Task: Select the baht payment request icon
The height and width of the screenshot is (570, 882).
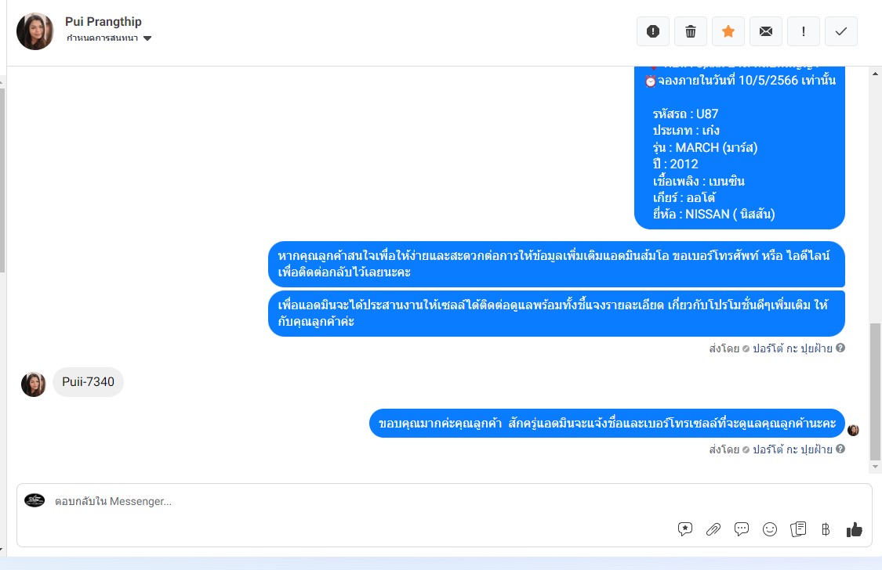Action: click(826, 529)
